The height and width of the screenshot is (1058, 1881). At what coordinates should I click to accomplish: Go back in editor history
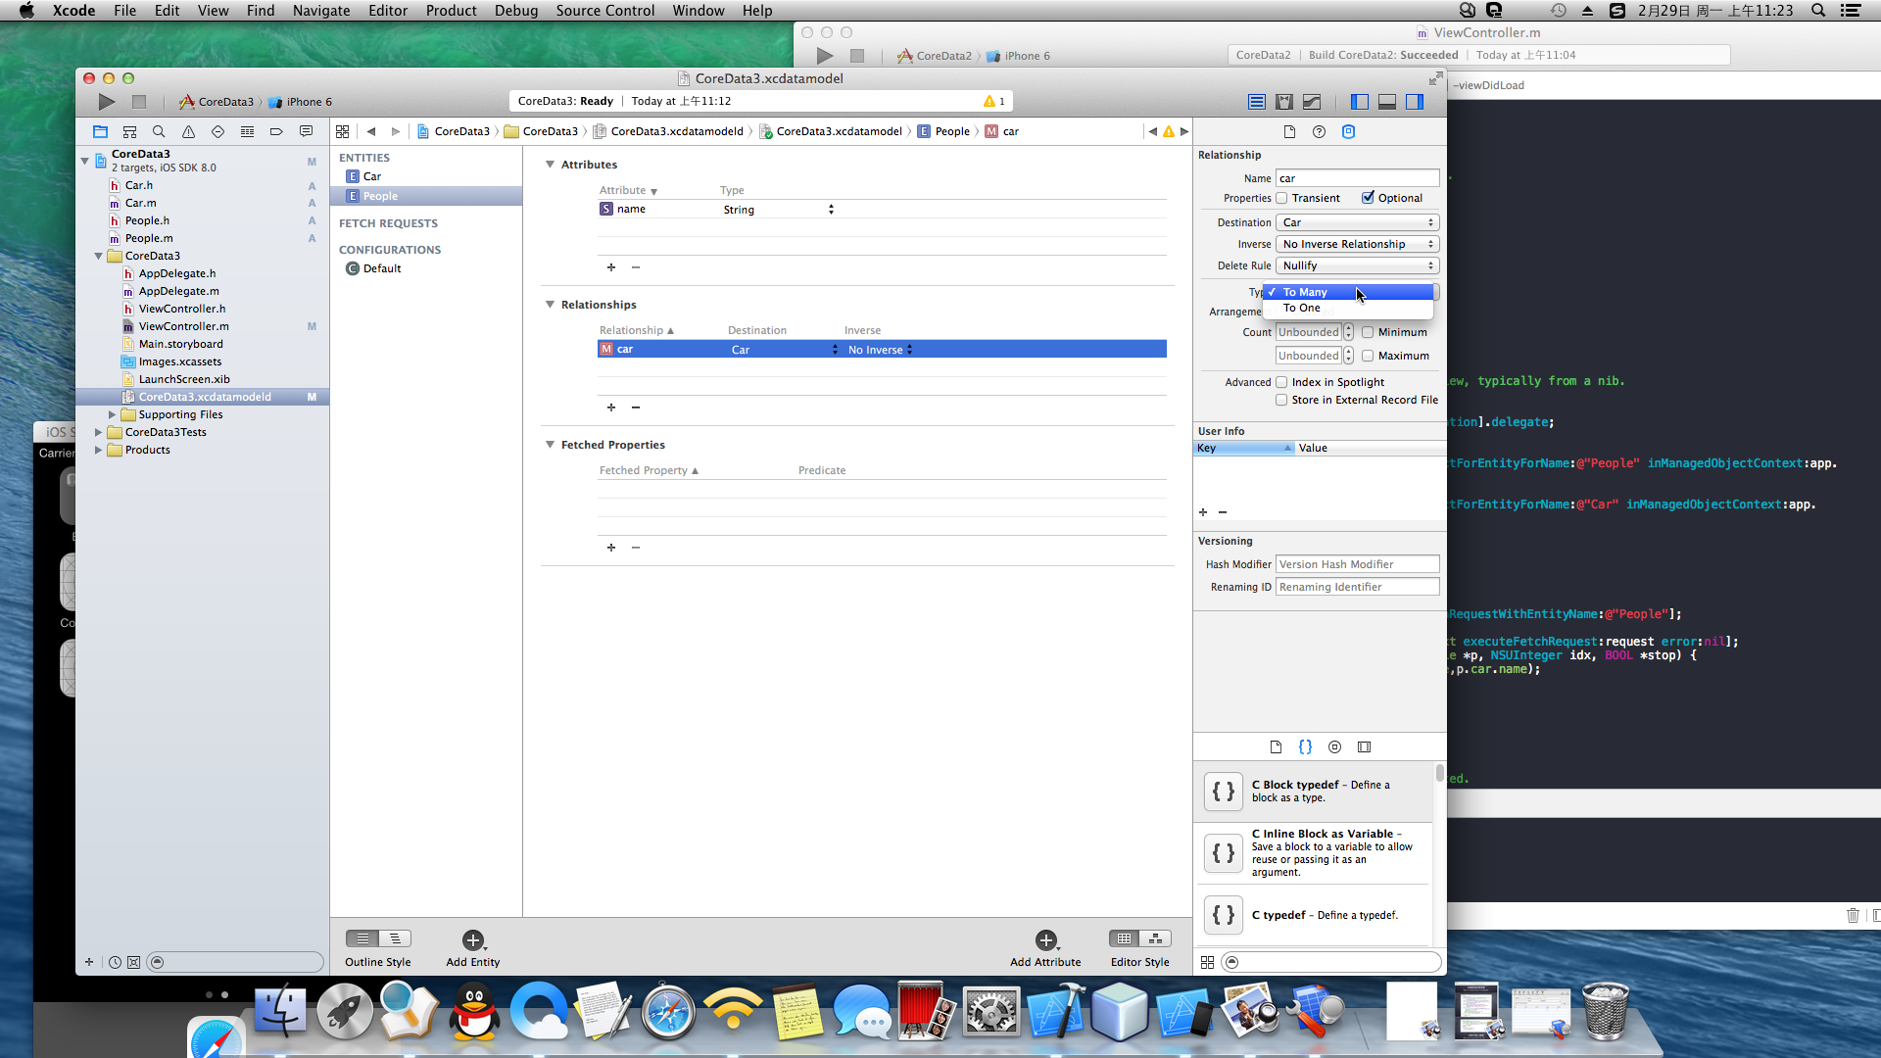click(x=371, y=131)
